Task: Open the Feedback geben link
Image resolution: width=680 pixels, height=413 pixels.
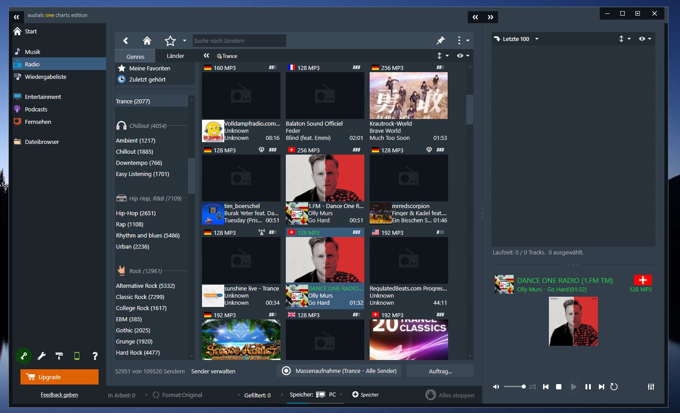Action: 59,395
